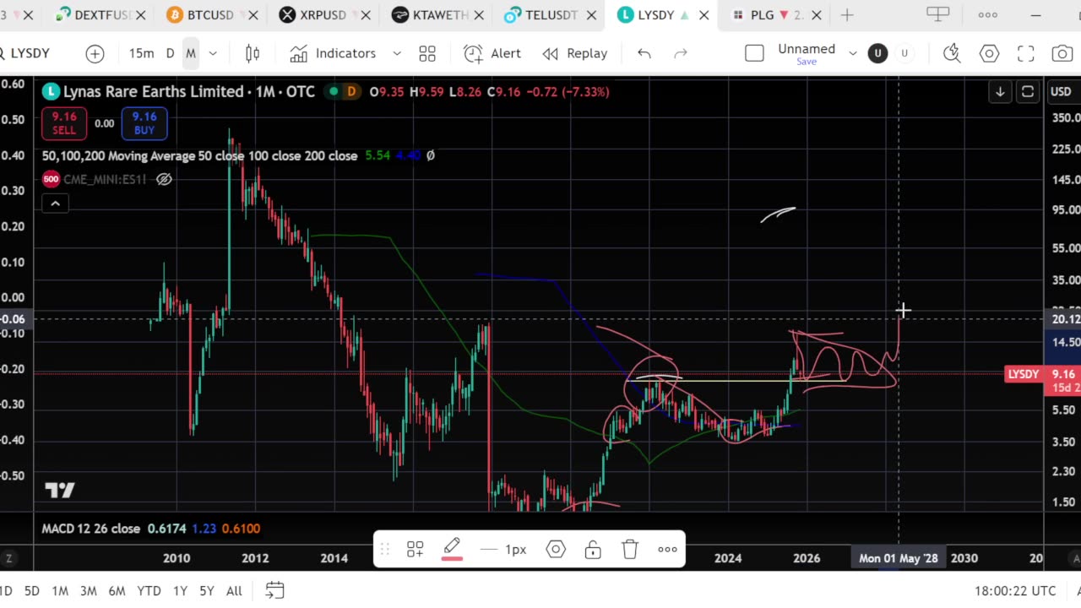Start bar Replay mode

click(575, 53)
